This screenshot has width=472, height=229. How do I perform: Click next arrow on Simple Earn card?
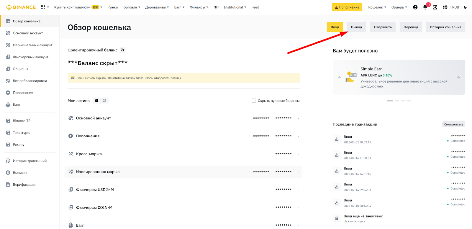coord(458,77)
